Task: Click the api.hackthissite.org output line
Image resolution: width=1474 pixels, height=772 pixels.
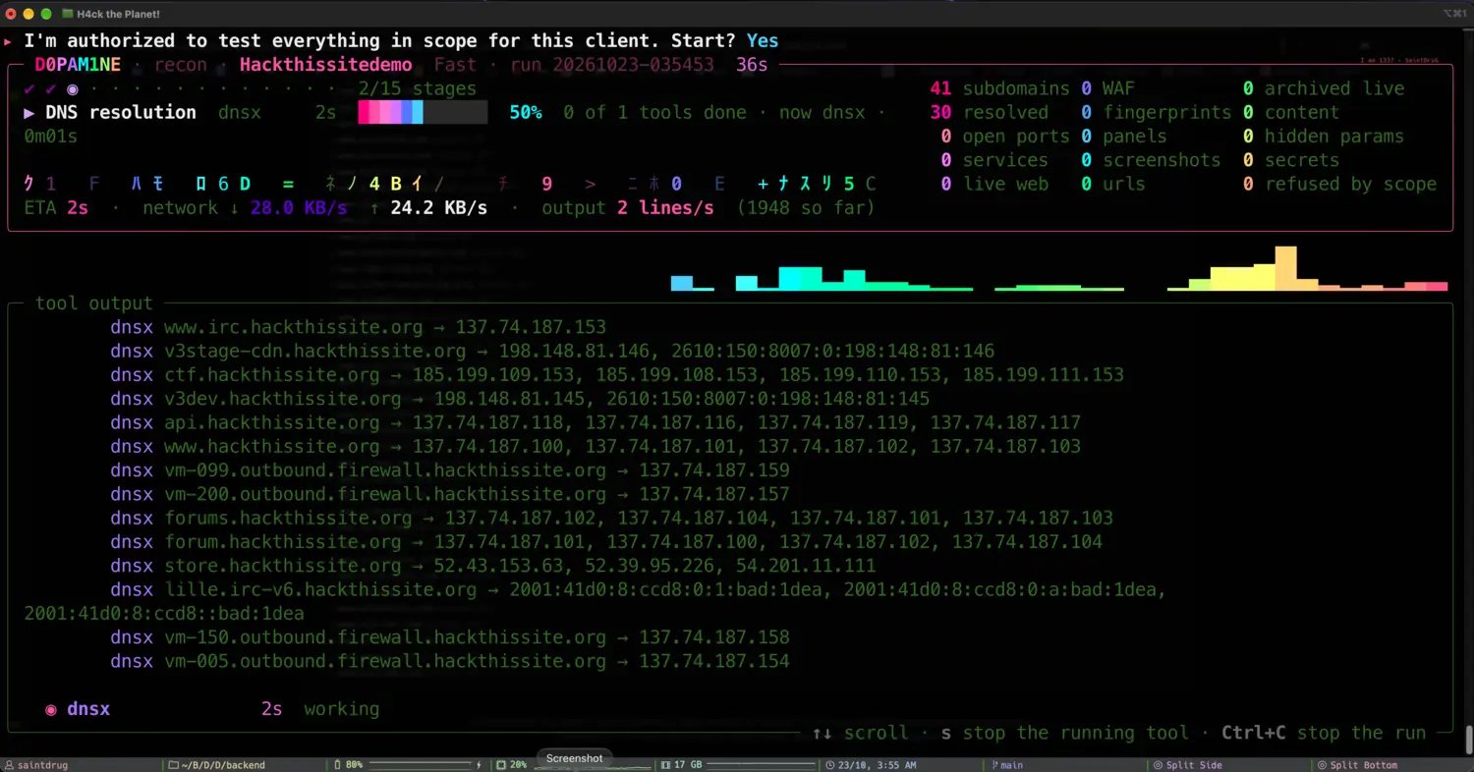Action: pyautogui.click(x=595, y=423)
